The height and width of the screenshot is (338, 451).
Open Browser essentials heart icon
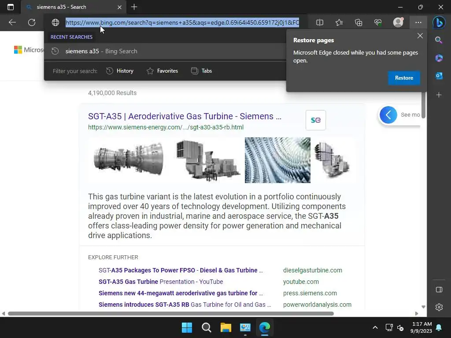click(378, 22)
